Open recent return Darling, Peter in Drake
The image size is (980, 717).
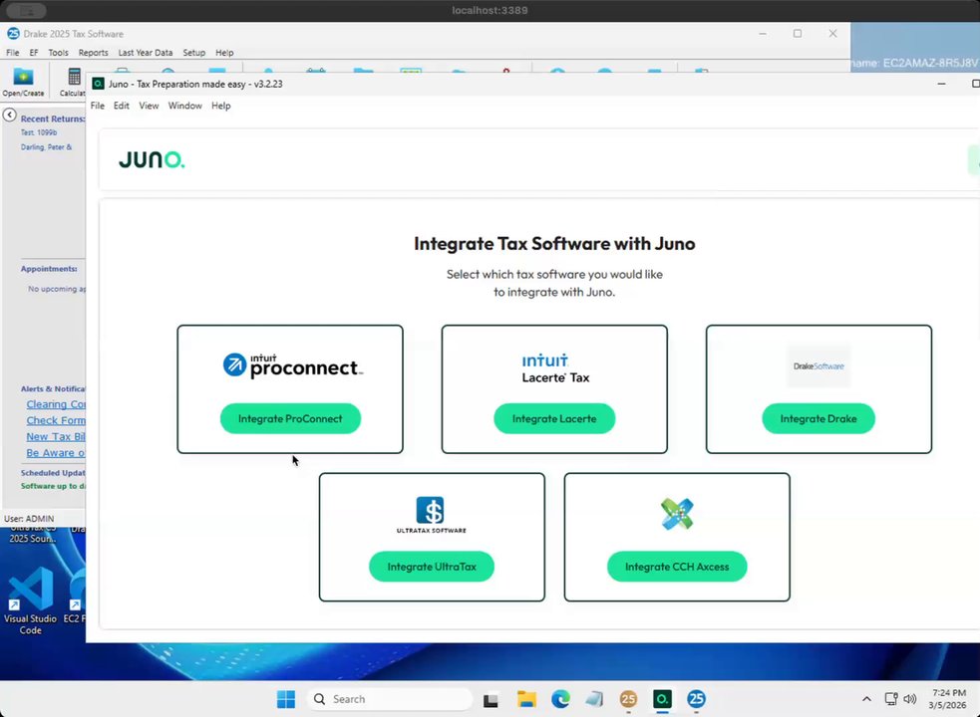(46, 147)
